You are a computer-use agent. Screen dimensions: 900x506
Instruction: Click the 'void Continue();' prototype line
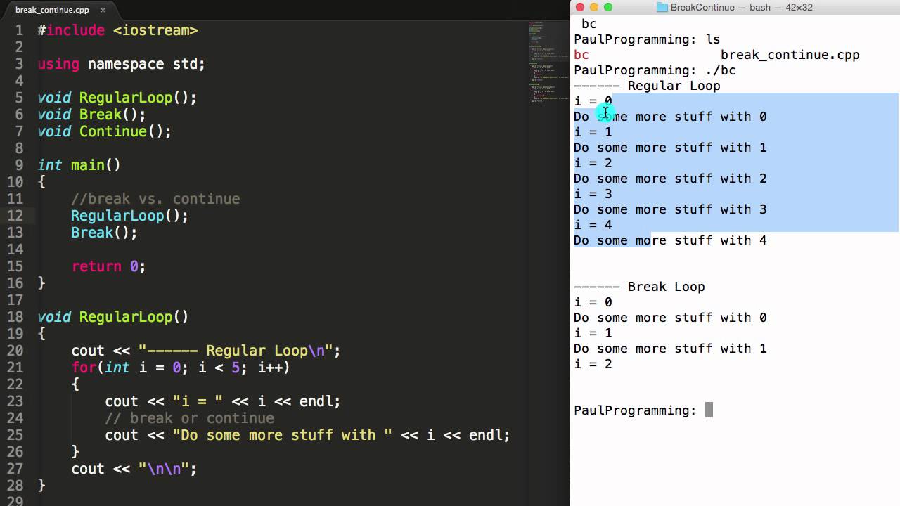[x=104, y=131]
